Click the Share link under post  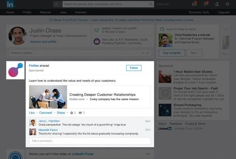coord(61,113)
